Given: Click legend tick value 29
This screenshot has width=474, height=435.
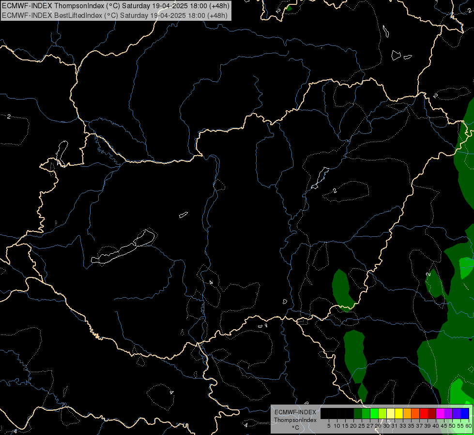Looking at the screenshot, I should [x=378, y=426].
